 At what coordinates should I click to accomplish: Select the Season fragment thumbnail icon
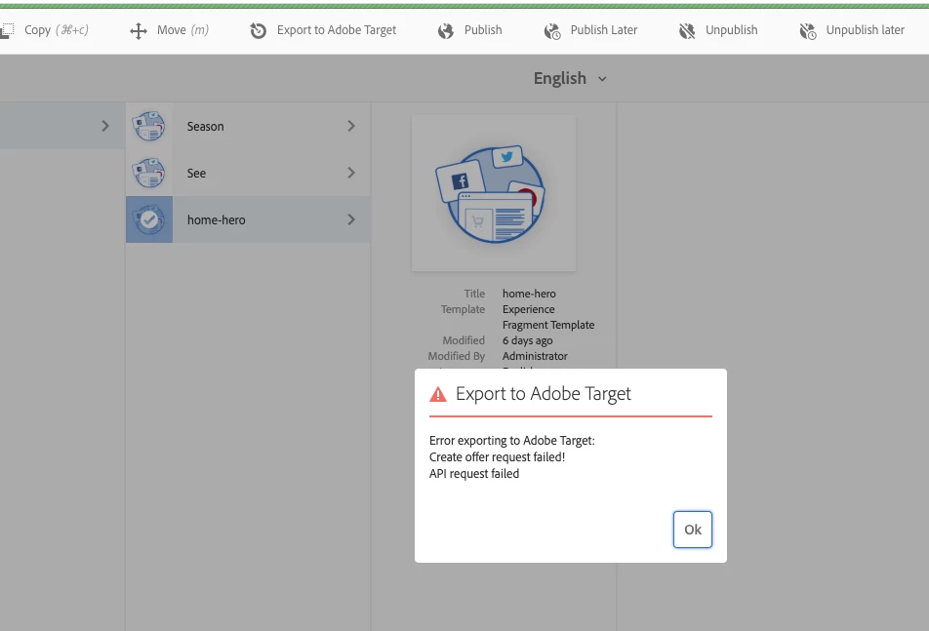148,126
